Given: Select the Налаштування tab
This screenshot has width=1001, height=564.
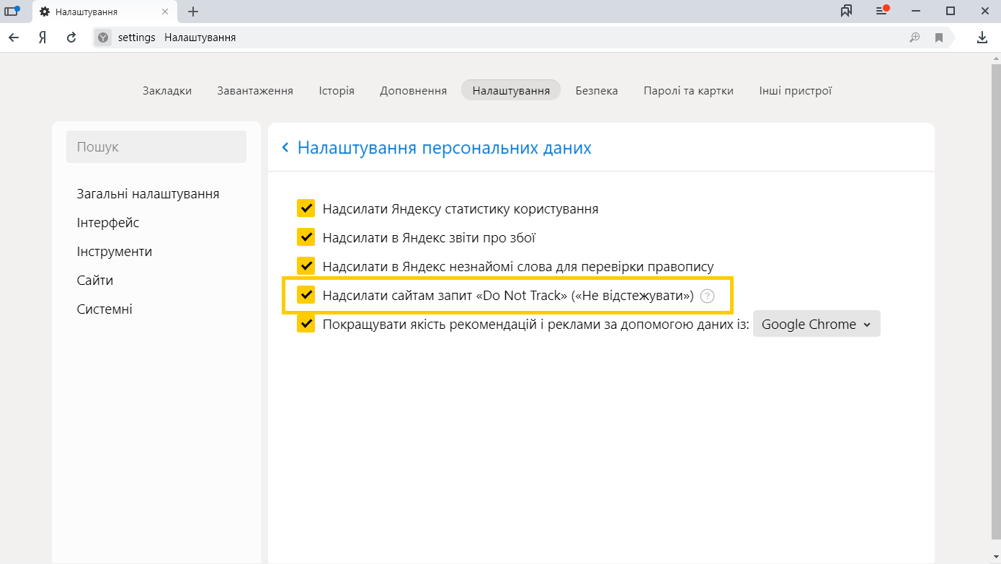Looking at the screenshot, I should (x=511, y=90).
